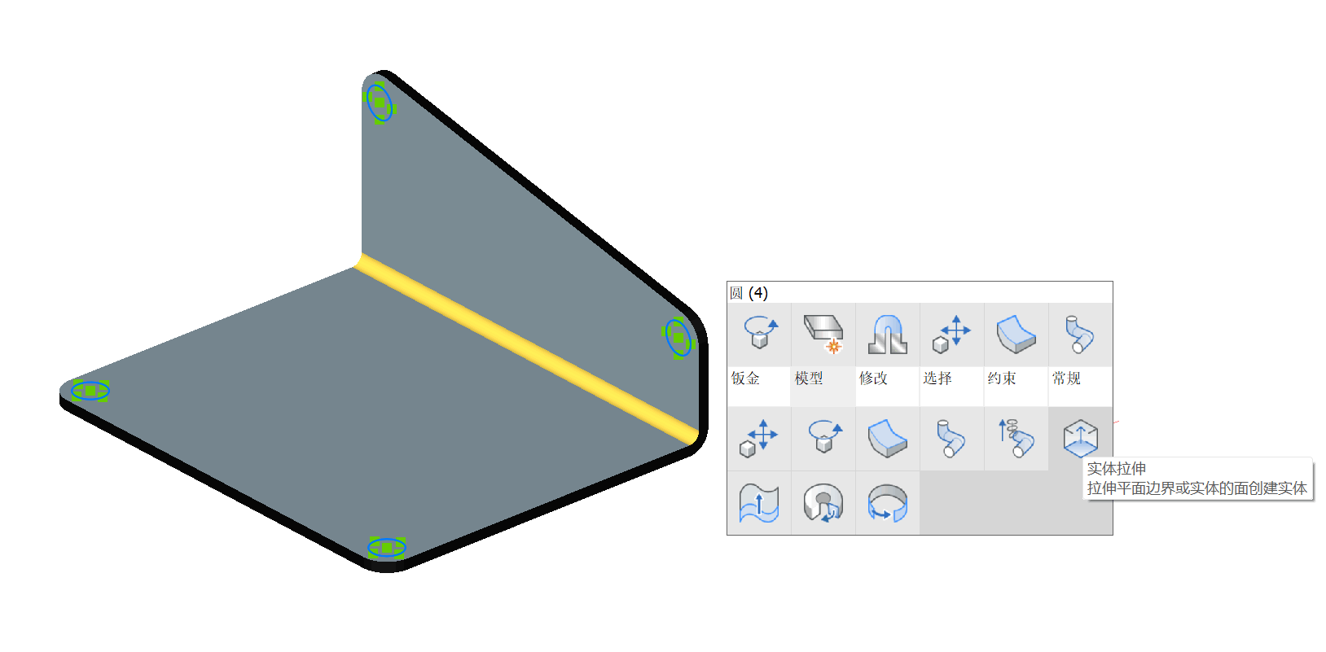Click the sweep pipe icon above 常规 tab

[1080, 335]
